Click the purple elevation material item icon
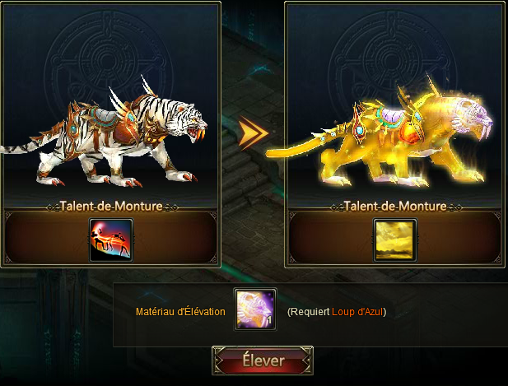This screenshot has width=508, height=386. coord(255,309)
